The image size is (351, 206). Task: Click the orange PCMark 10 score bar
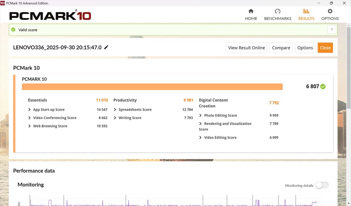152,87
